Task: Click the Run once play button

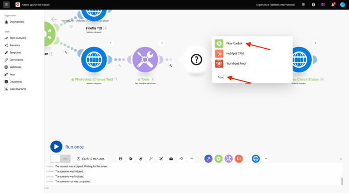Action: [56, 147]
